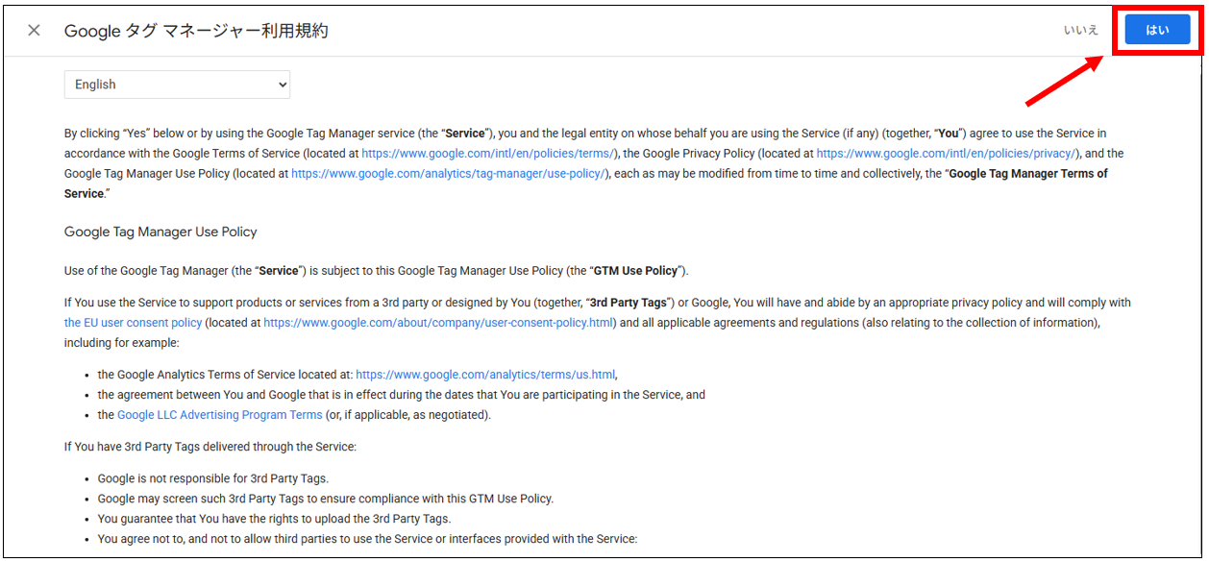Image resolution: width=1209 pixels, height=562 pixels.
Task: Follow the EU user consent policy link
Action: click(133, 322)
